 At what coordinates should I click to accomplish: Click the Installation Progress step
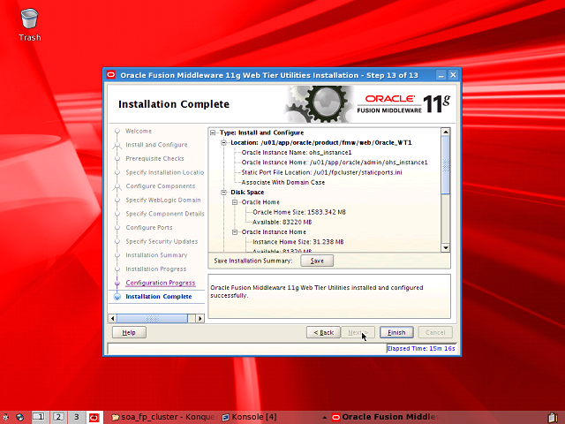click(x=155, y=269)
